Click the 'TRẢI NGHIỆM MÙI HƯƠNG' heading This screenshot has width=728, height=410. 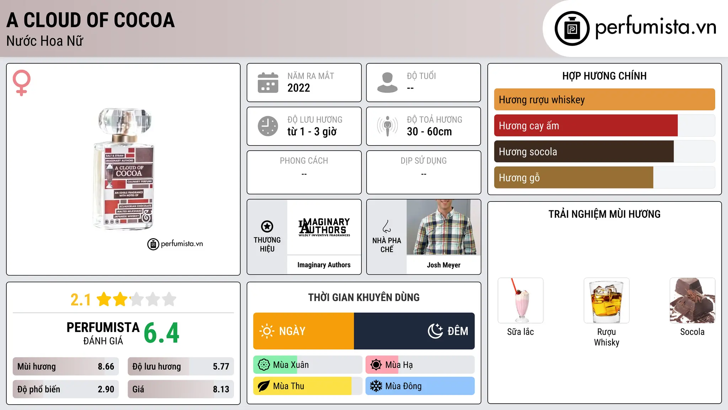coord(604,214)
